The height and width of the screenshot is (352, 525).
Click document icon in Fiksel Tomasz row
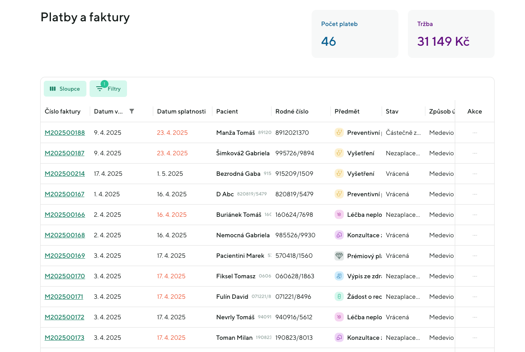(x=339, y=276)
